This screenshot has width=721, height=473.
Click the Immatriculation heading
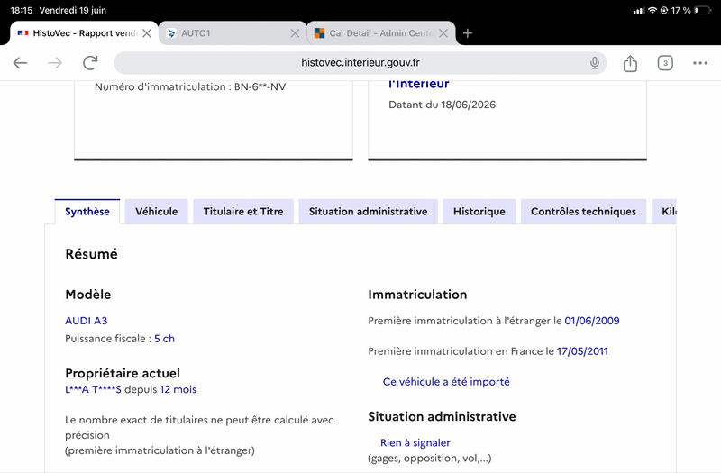tap(417, 295)
